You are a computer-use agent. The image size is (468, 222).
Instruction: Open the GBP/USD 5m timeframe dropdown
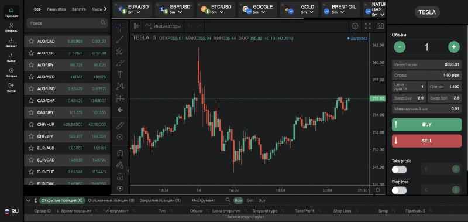(x=180, y=12)
